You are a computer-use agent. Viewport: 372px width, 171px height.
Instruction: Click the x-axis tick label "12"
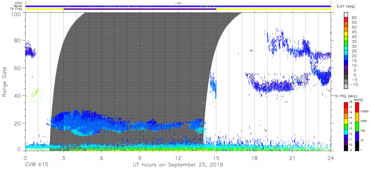click(x=178, y=158)
